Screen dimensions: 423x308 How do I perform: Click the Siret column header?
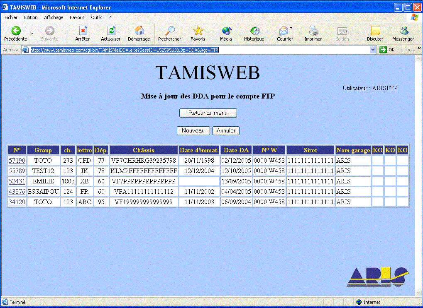coord(311,150)
